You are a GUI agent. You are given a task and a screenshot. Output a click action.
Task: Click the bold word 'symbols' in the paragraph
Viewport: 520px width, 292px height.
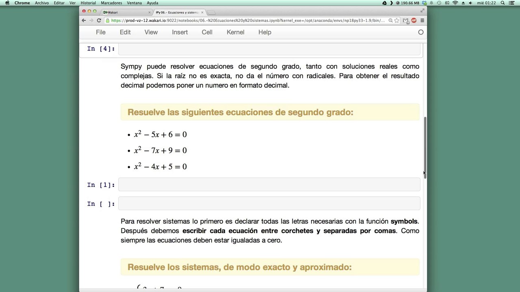[x=404, y=221]
